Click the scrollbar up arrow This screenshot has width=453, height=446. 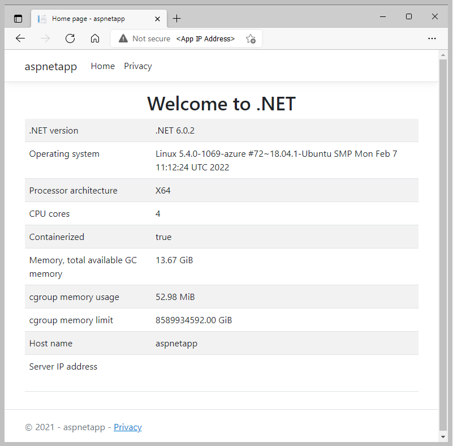point(443,55)
